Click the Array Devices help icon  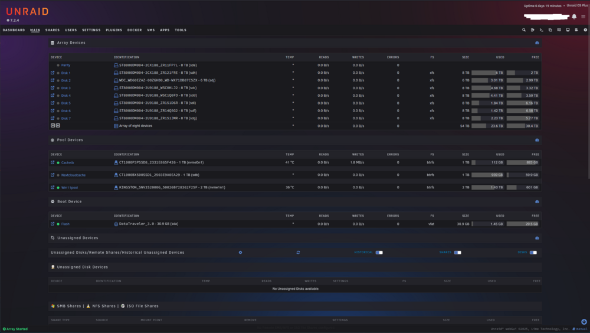tap(537, 43)
